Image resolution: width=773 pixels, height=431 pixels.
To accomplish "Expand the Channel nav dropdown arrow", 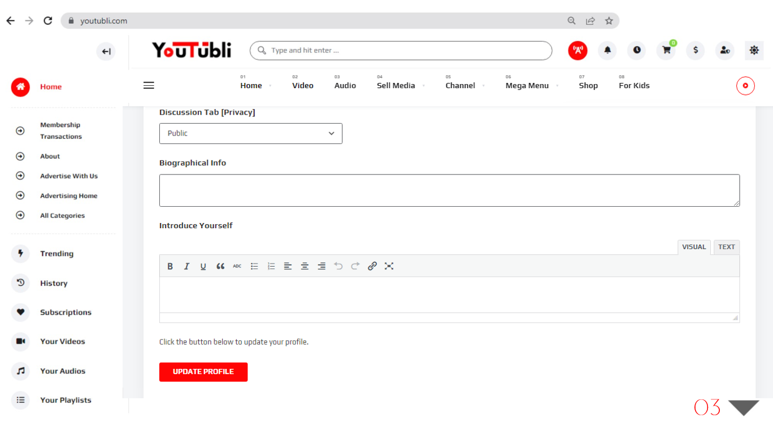I will pos(484,86).
